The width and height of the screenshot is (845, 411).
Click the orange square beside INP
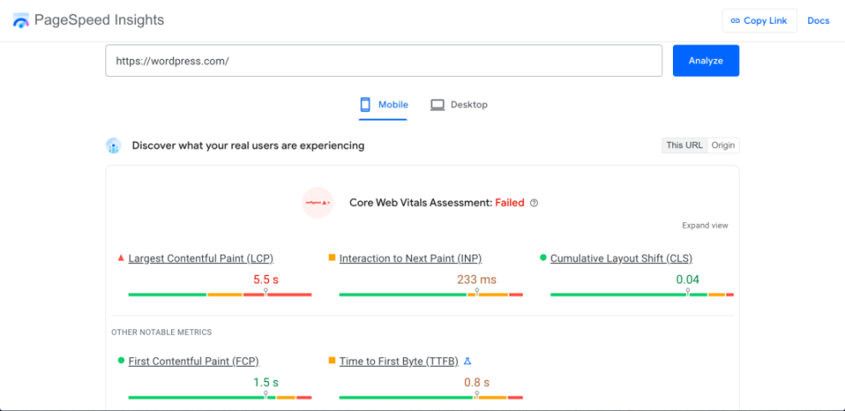332,258
